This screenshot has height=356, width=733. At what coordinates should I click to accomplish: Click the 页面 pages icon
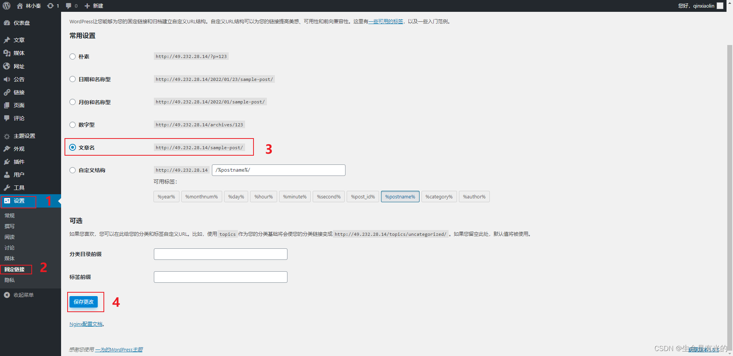click(7, 105)
